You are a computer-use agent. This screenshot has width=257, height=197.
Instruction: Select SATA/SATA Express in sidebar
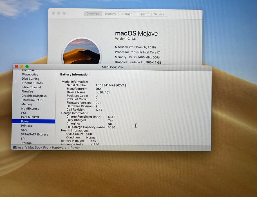34,135
